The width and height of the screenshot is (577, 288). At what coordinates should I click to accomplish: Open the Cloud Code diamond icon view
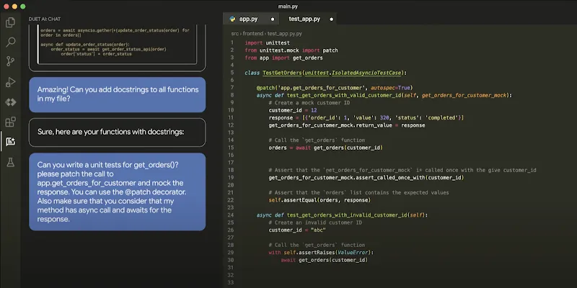click(10, 102)
